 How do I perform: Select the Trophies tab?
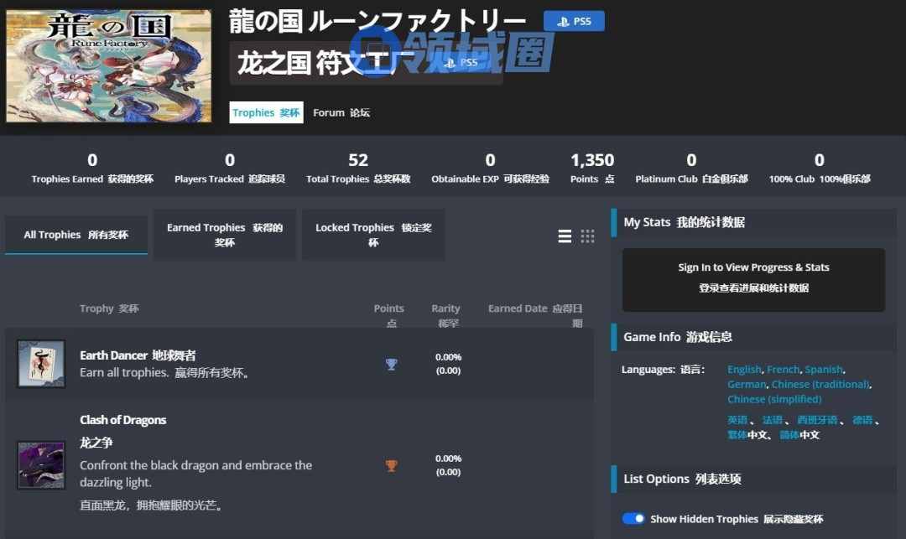pyautogui.click(x=266, y=112)
